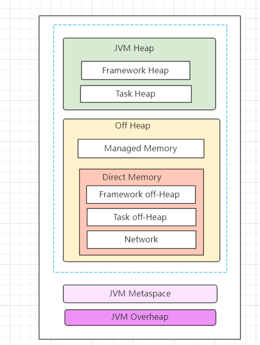Select the Off Heap label
The image size is (260, 345).
133,125
